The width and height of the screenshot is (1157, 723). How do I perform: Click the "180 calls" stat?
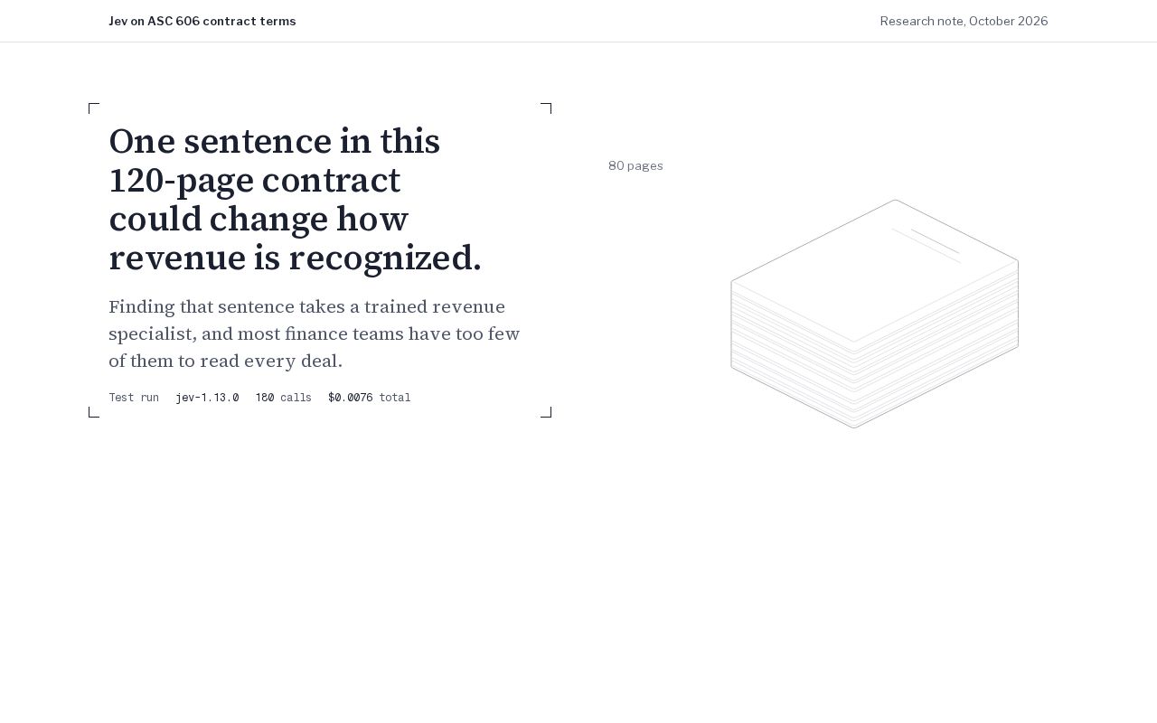point(283,398)
